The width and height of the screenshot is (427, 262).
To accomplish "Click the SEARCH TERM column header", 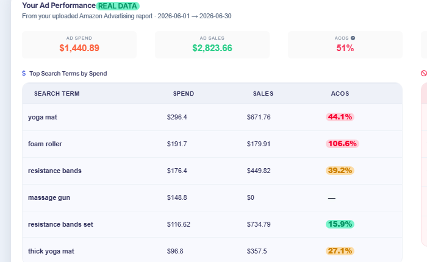I will tap(57, 94).
